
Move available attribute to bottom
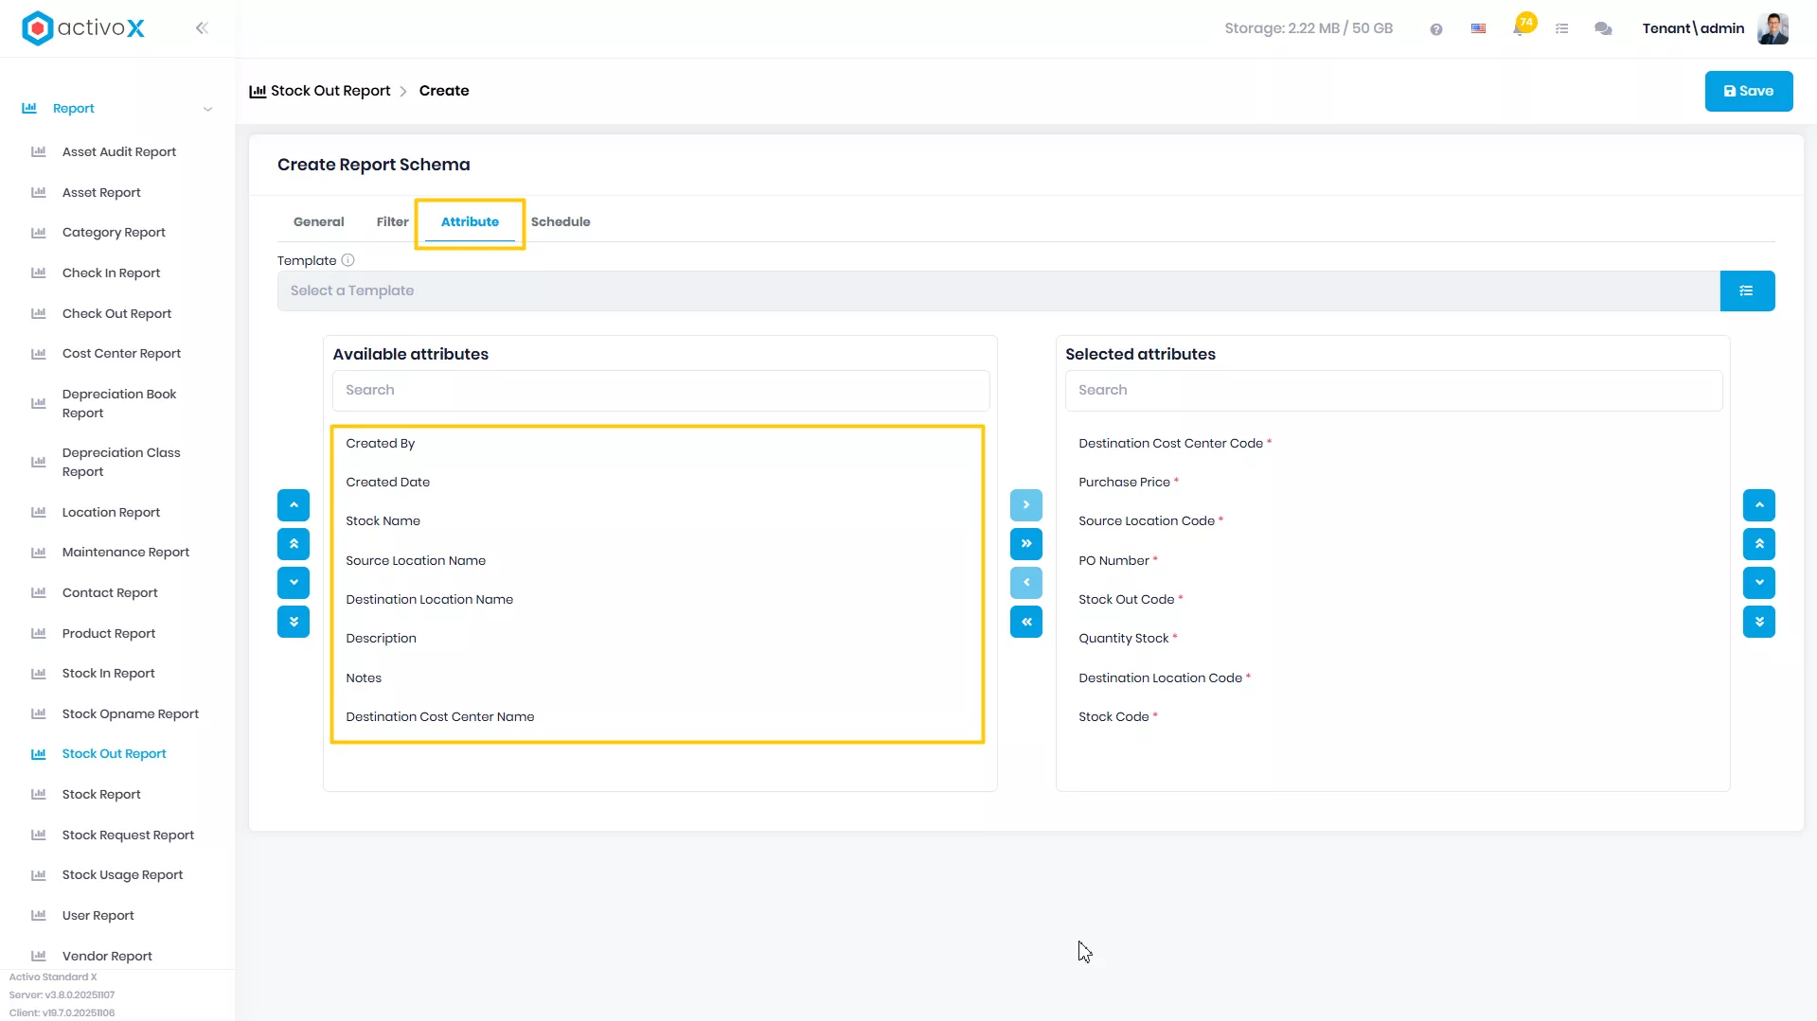pyautogui.click(x=294, y=622)
